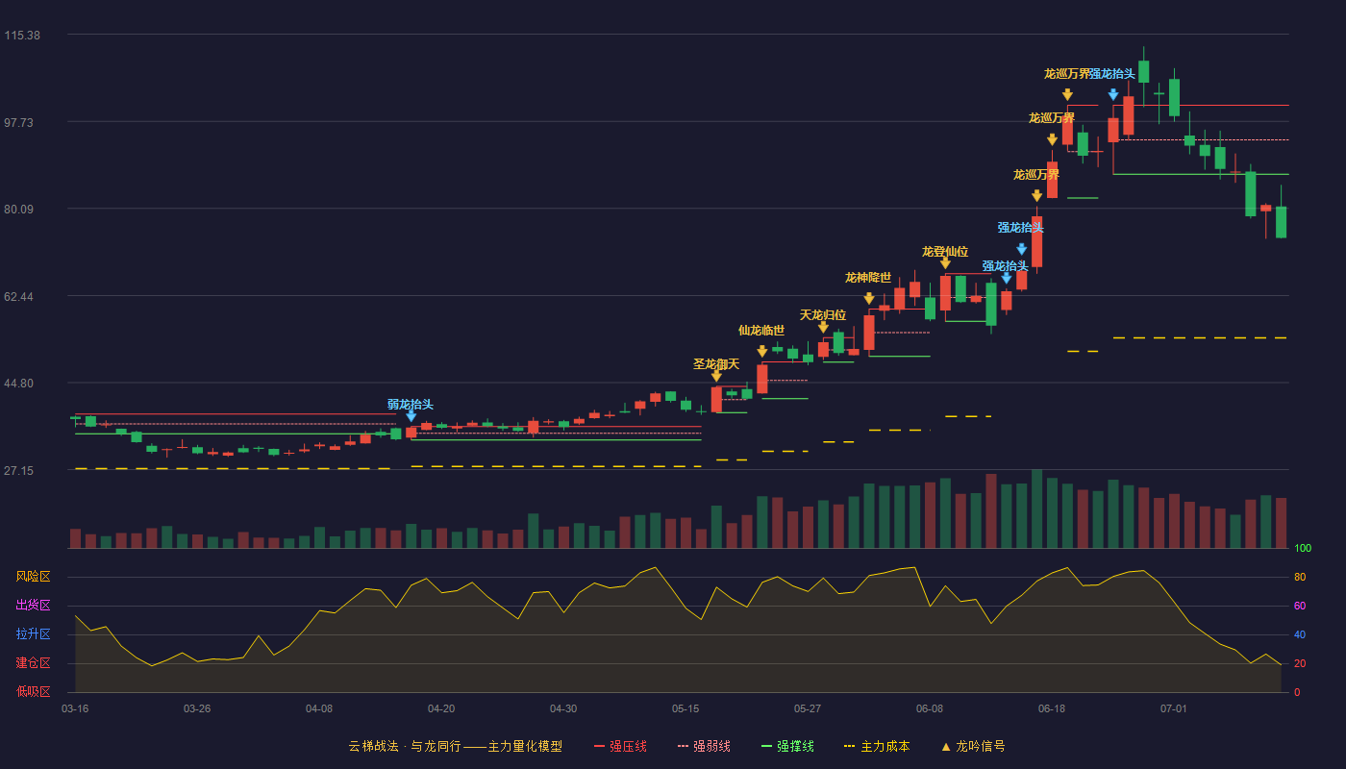Toggle the 强压线 legend series
The image size is (1346, 769).
(620, 746)
